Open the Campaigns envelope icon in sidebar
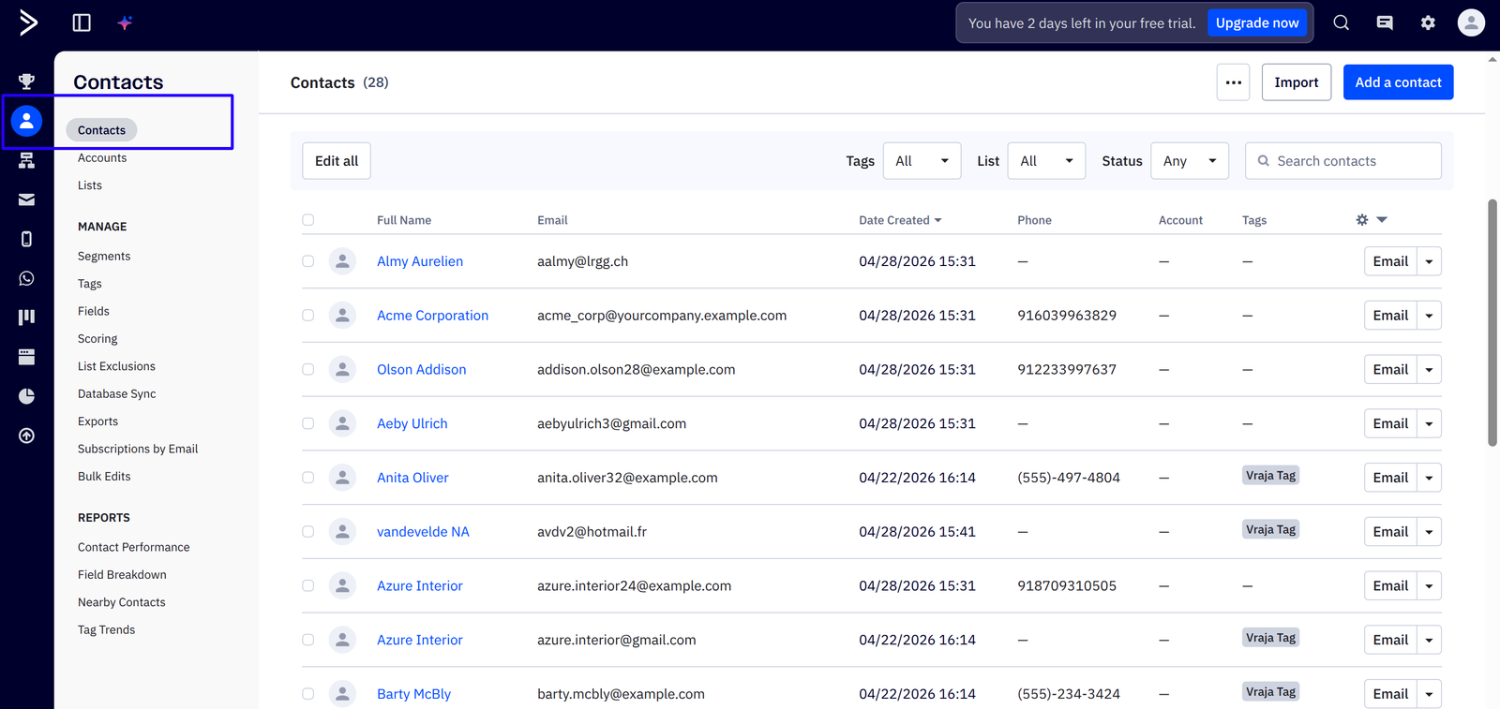The image size is (1500, 709). 26,199
